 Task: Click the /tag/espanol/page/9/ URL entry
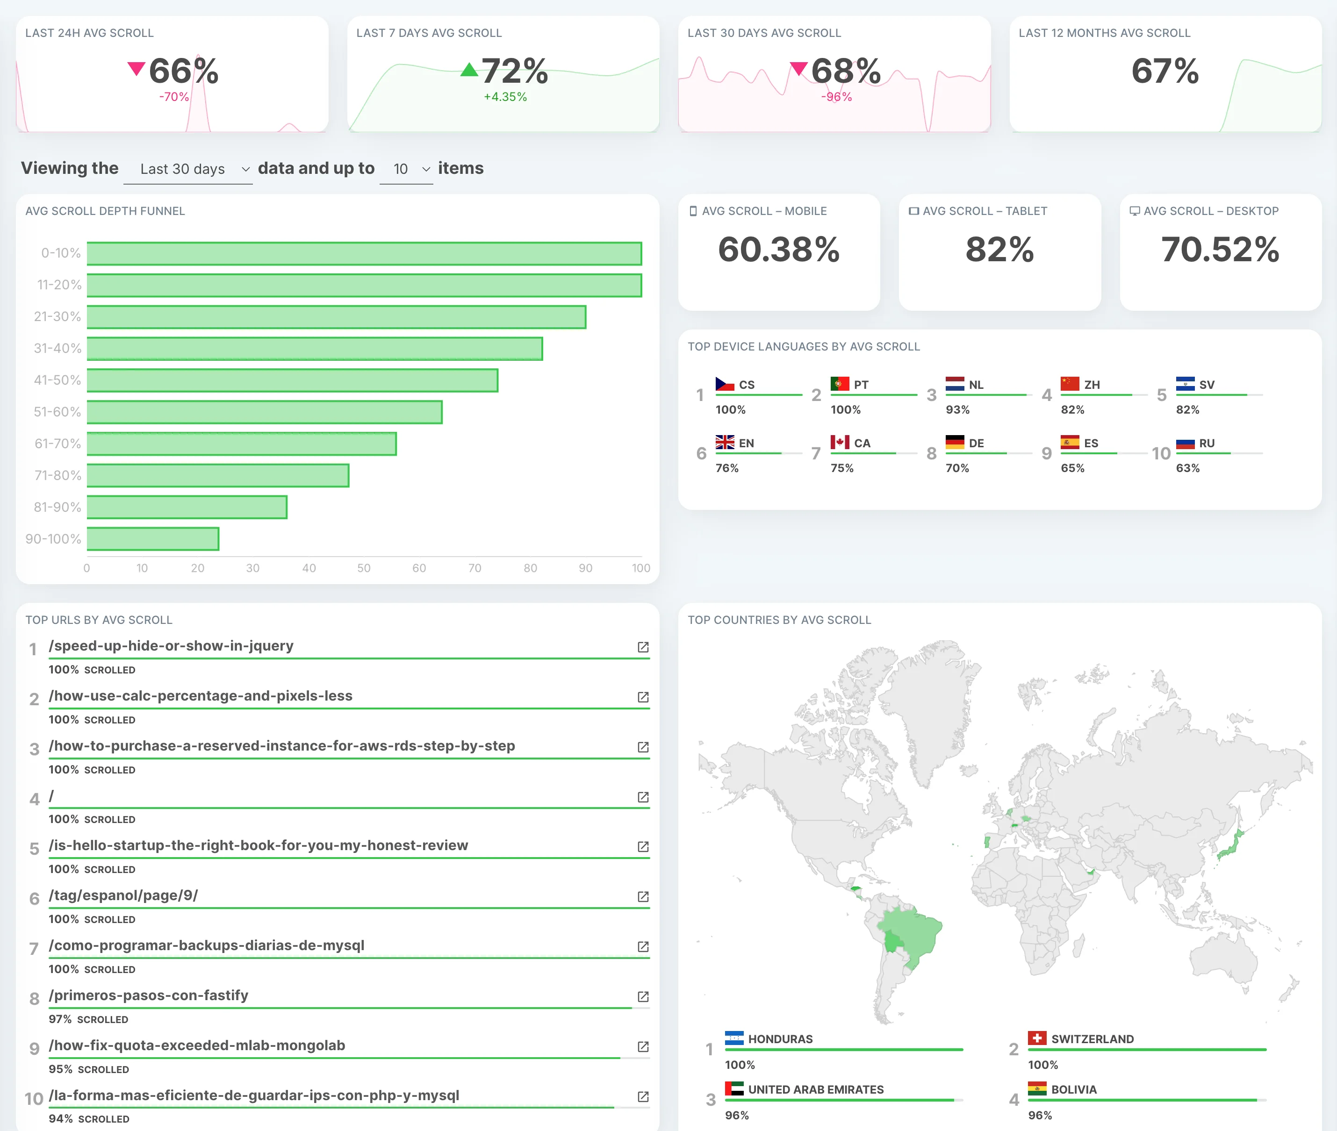click(x=122, y=896)
